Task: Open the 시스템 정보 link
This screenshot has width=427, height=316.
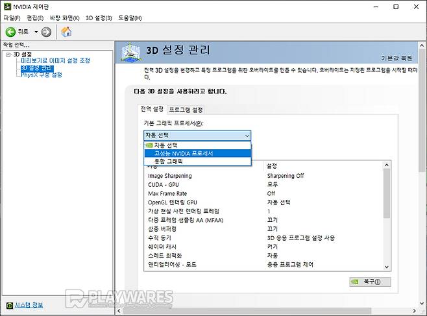Action: coord(29,305)
